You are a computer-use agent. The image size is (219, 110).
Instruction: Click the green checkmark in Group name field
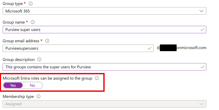[x=202, y=30]
